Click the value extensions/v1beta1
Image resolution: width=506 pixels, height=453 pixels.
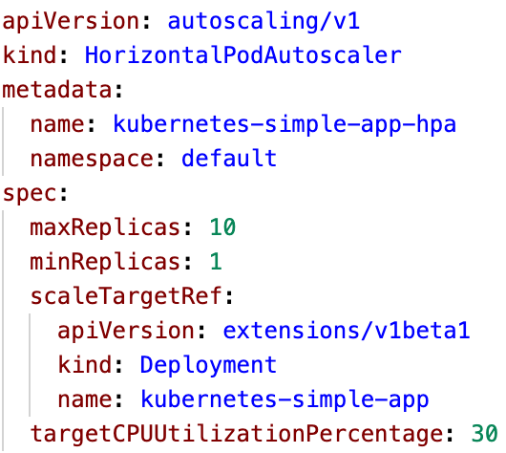click(347, 331)
